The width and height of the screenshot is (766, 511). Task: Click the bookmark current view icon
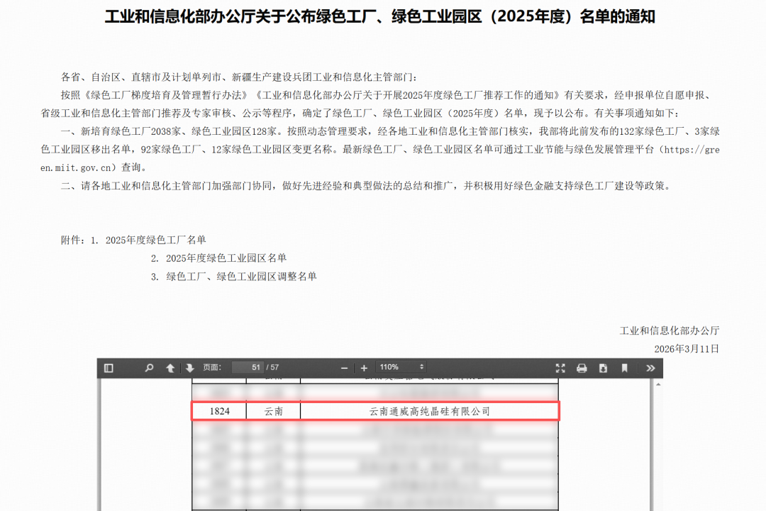[624, 368]
